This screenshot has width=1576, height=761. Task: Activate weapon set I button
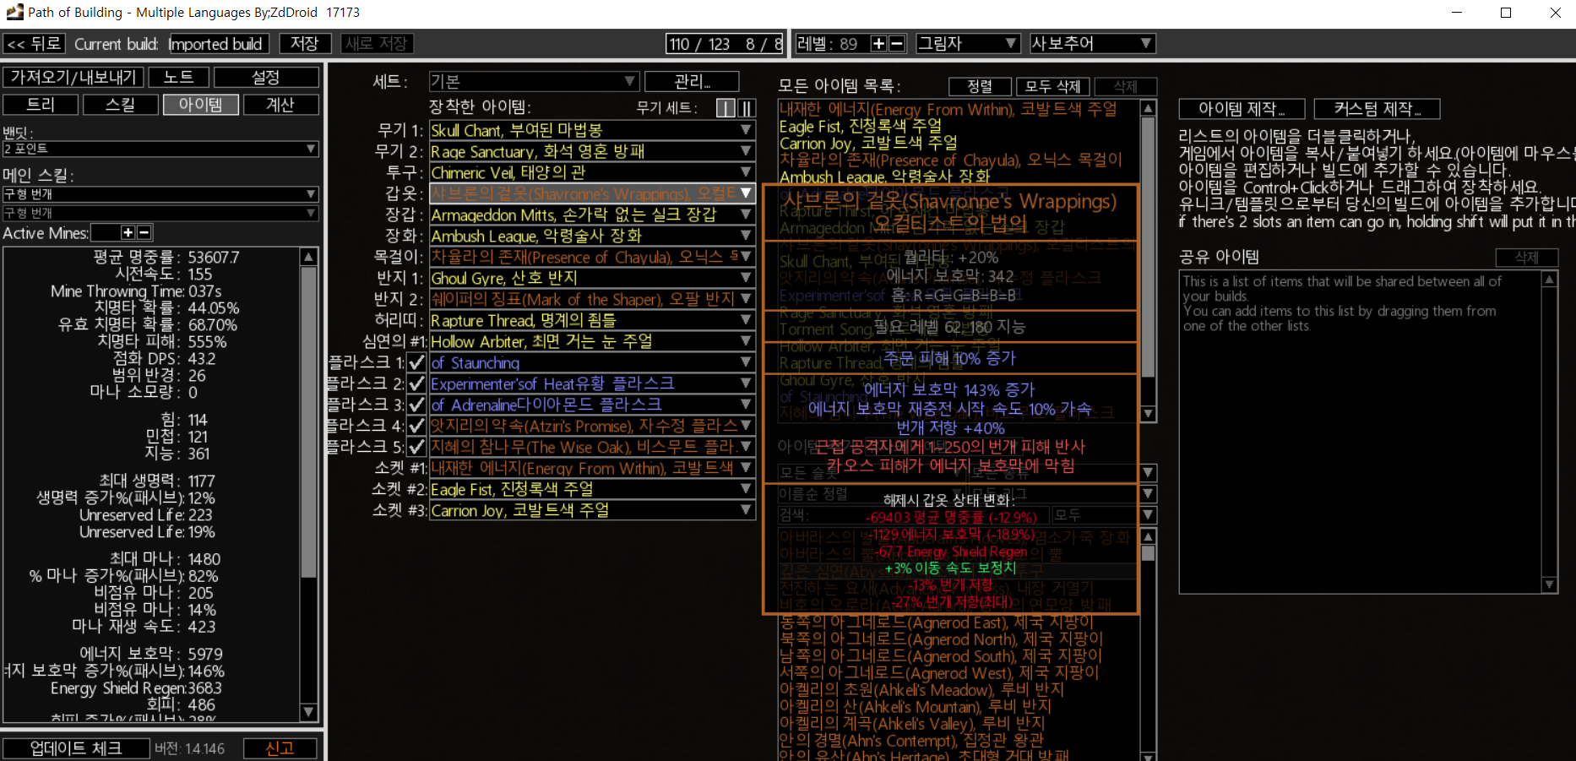pos(726,108)
